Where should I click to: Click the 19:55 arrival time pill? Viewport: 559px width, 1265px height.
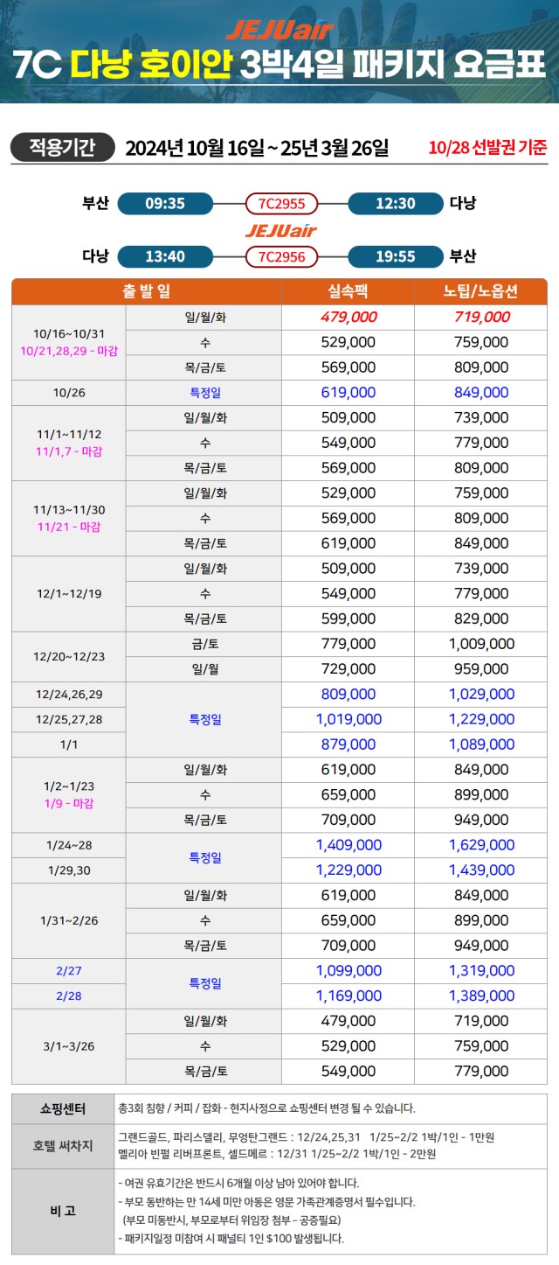point(396,256)
